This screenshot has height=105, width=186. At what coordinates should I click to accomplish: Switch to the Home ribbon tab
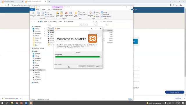(38, 10)
